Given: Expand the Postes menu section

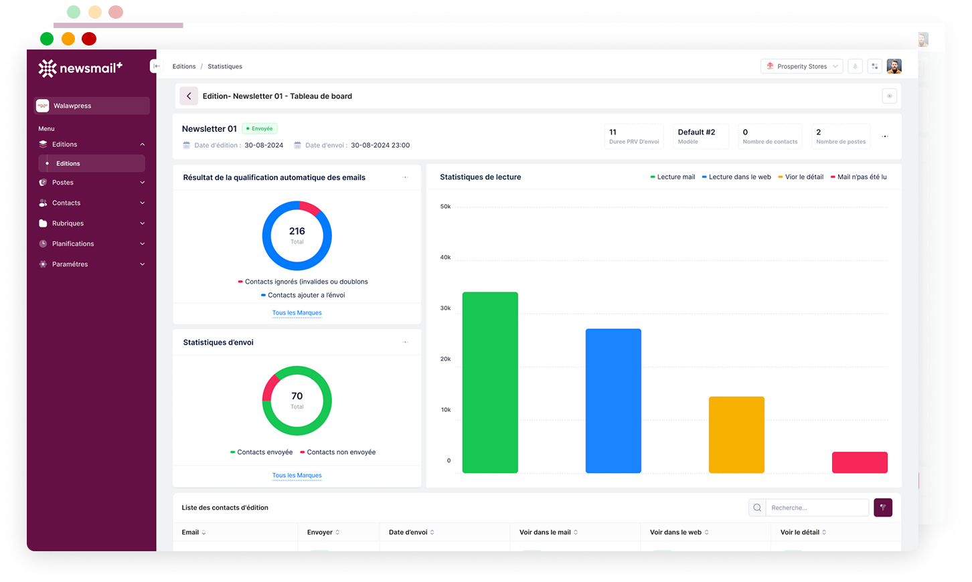Looking at the screenshot, I should 92,183.
